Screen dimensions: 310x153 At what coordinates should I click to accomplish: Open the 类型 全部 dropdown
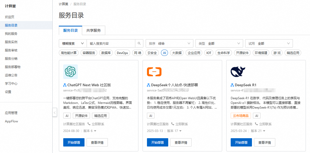point(219,43)
